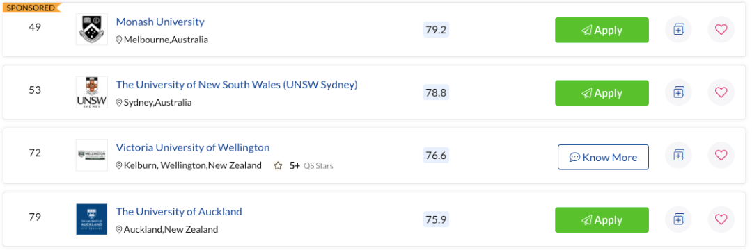
Task: Add University of Auckland to compare list
Action: [678, 219]
